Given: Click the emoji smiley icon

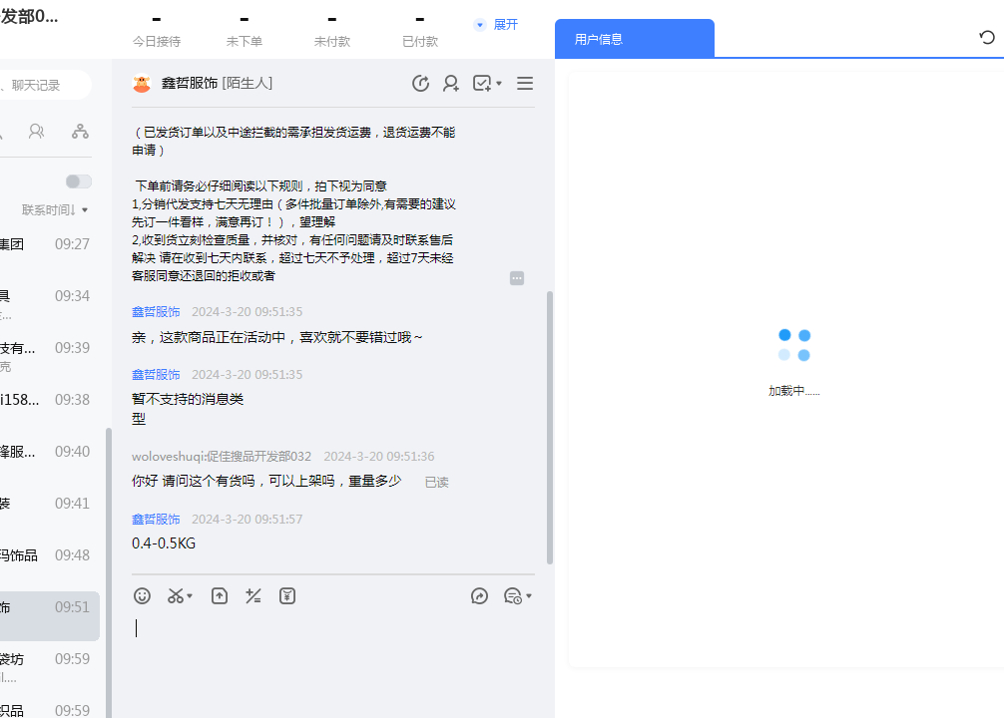Looking at the screenshot, I should [x=143, y=596].
